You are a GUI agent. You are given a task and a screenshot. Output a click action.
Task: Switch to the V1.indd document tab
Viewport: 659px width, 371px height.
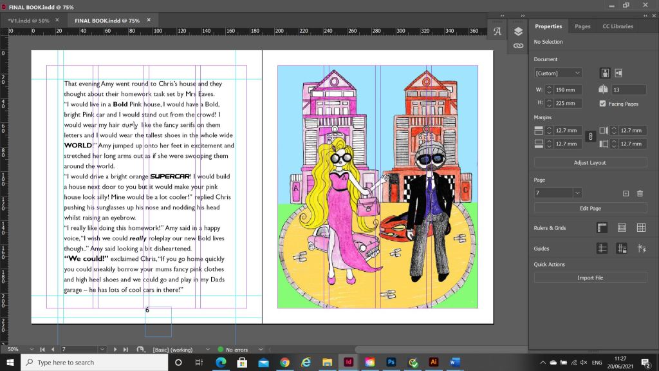click(x=28, y=21)
